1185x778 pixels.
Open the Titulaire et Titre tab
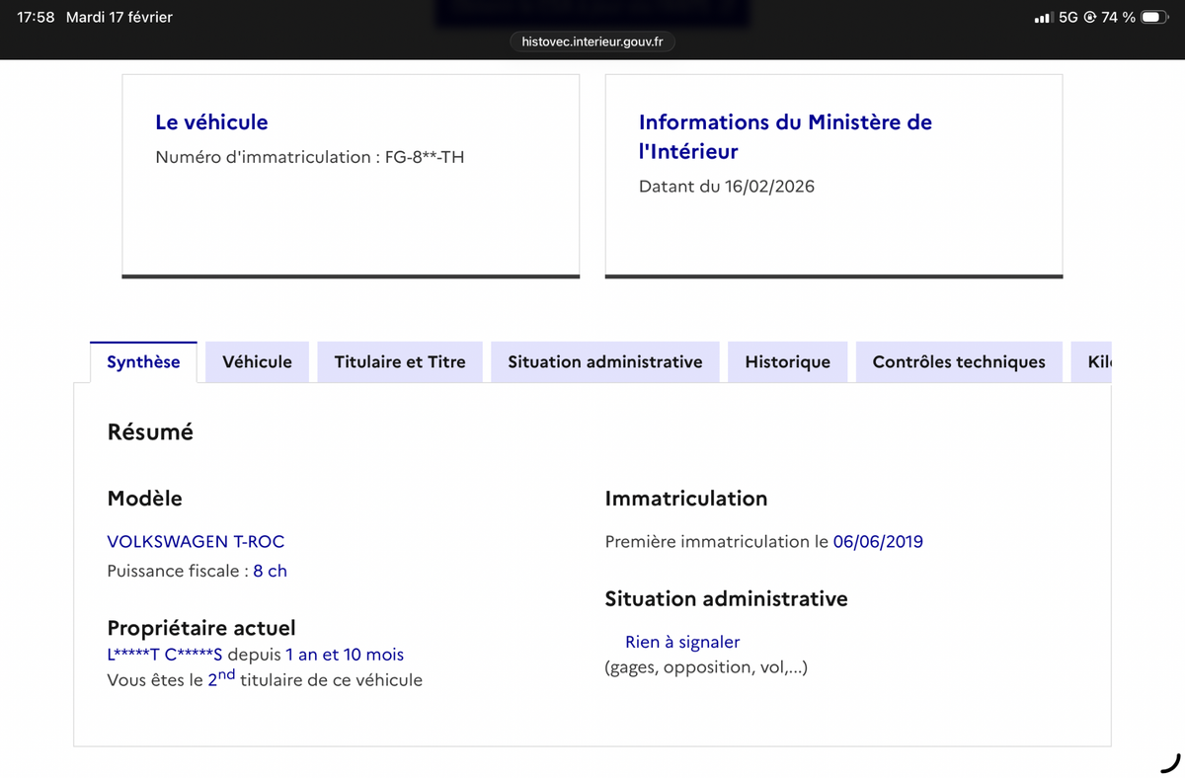pos(399,362)
